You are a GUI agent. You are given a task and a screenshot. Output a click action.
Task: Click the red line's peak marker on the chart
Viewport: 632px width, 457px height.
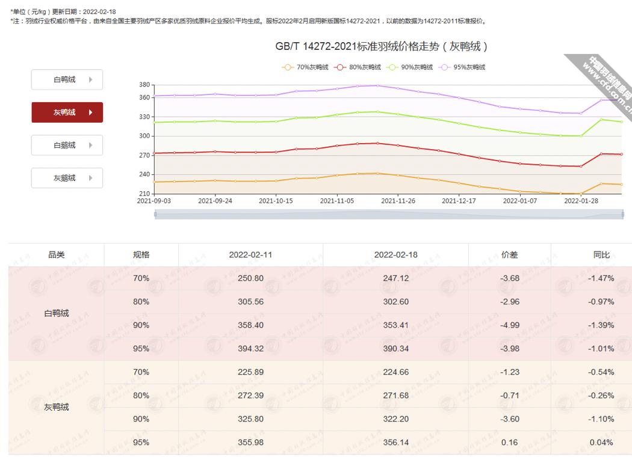[x=377, y=143]
